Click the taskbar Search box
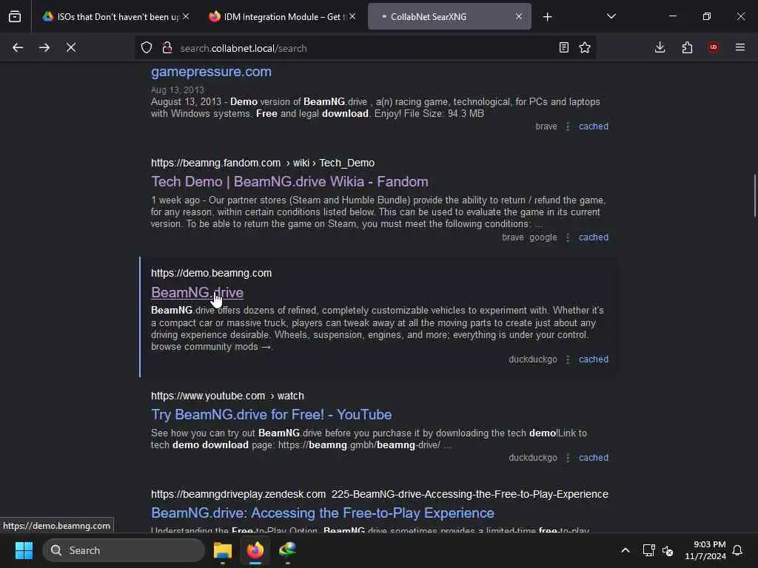Viewport: 758px width, 568px height. [x=124, y=550]
